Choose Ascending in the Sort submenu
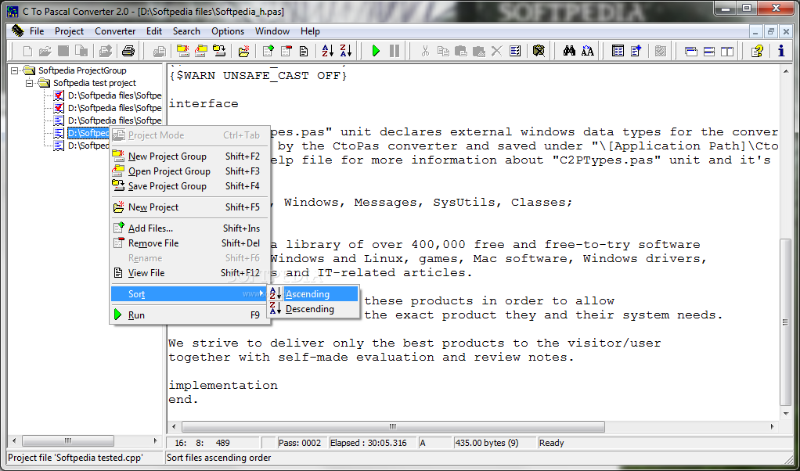This screenshot has width=800, height=471. (x=313, y=294)
